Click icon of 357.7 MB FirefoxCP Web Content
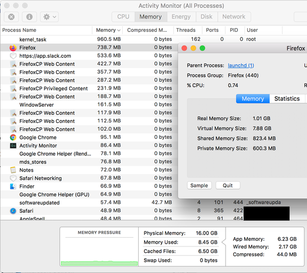 (13, 72)
